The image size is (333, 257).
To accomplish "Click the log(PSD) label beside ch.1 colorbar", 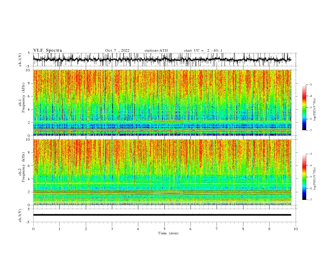I will [x=314, y=110].
